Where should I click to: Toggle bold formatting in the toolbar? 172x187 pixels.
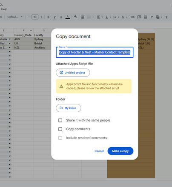pos(49,17)
